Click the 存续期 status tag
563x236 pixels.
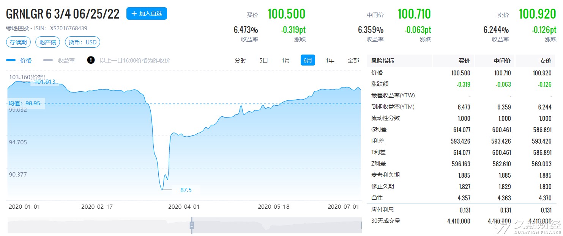pyautogui.click(x=18, y=42)
